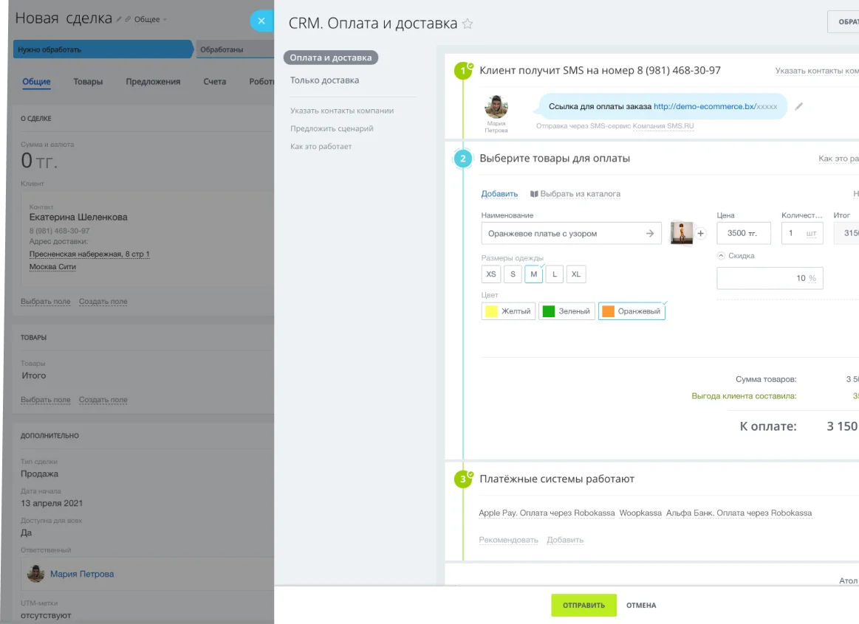Click the catalog icon beside Выбрать из каталога
Screen dimensions: 859x624
[533, 193]
